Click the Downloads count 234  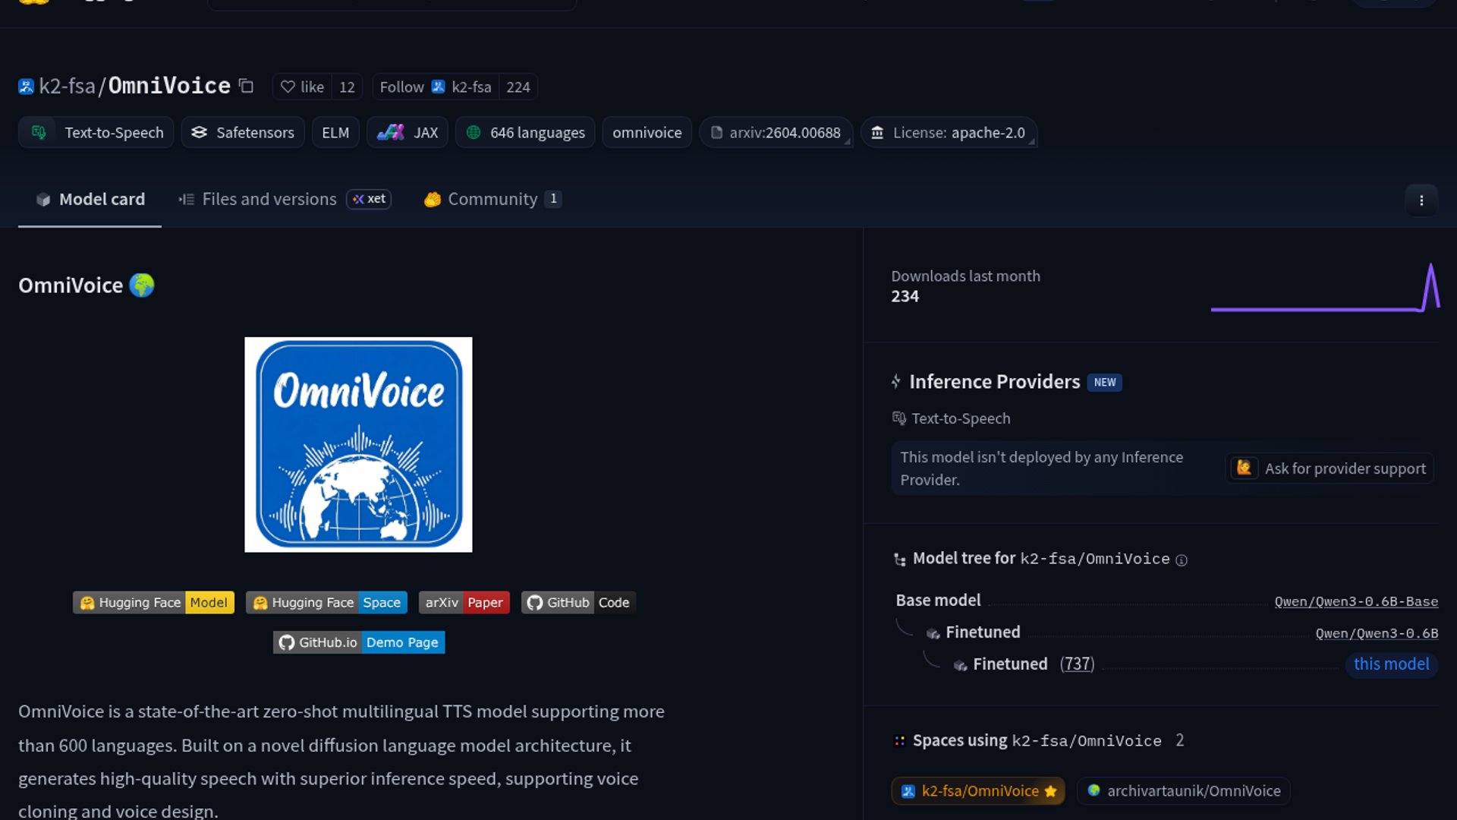tap(905, 297)
